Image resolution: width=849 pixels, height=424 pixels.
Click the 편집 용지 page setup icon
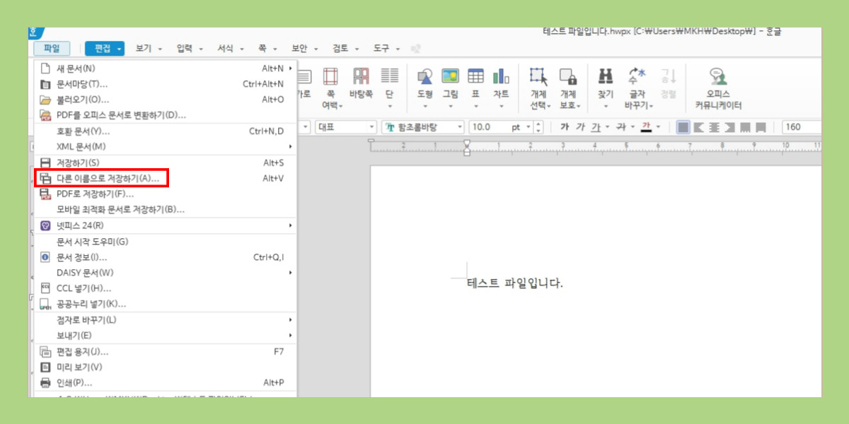tap(45, 351)
